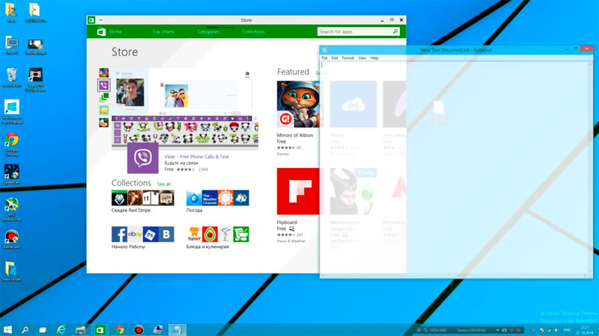Switch to Store via taskbar icon
The width and height of the screenshot is (599, 336).
coord(100,329)
